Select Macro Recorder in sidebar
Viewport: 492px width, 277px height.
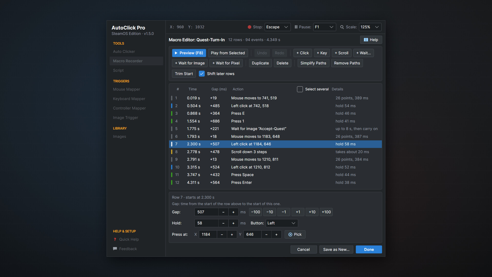click(136, 61)
